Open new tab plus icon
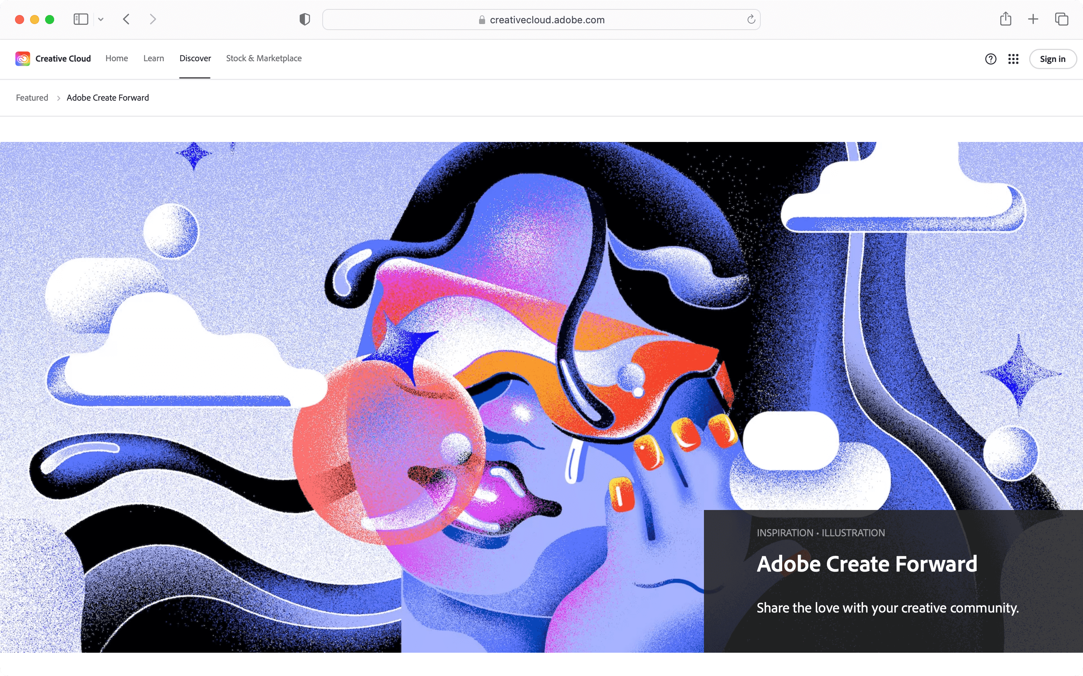1083x676 pixels. pyautogui.click(x=1033, y=20)
